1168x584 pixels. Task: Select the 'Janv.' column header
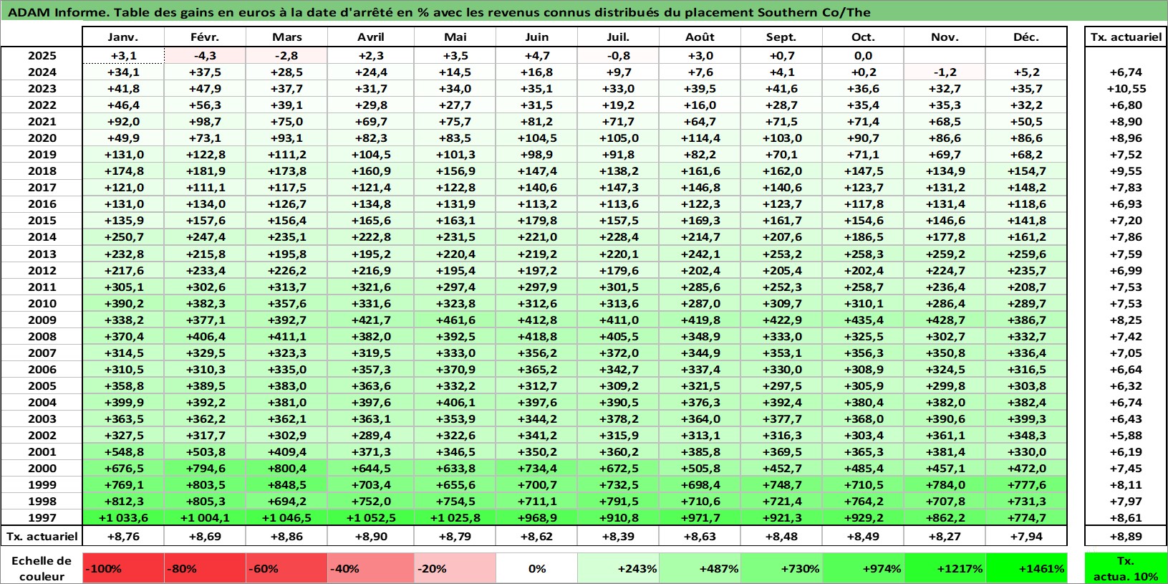pos(123,37)
